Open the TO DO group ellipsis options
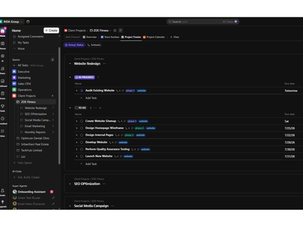 tap(95, 108)
